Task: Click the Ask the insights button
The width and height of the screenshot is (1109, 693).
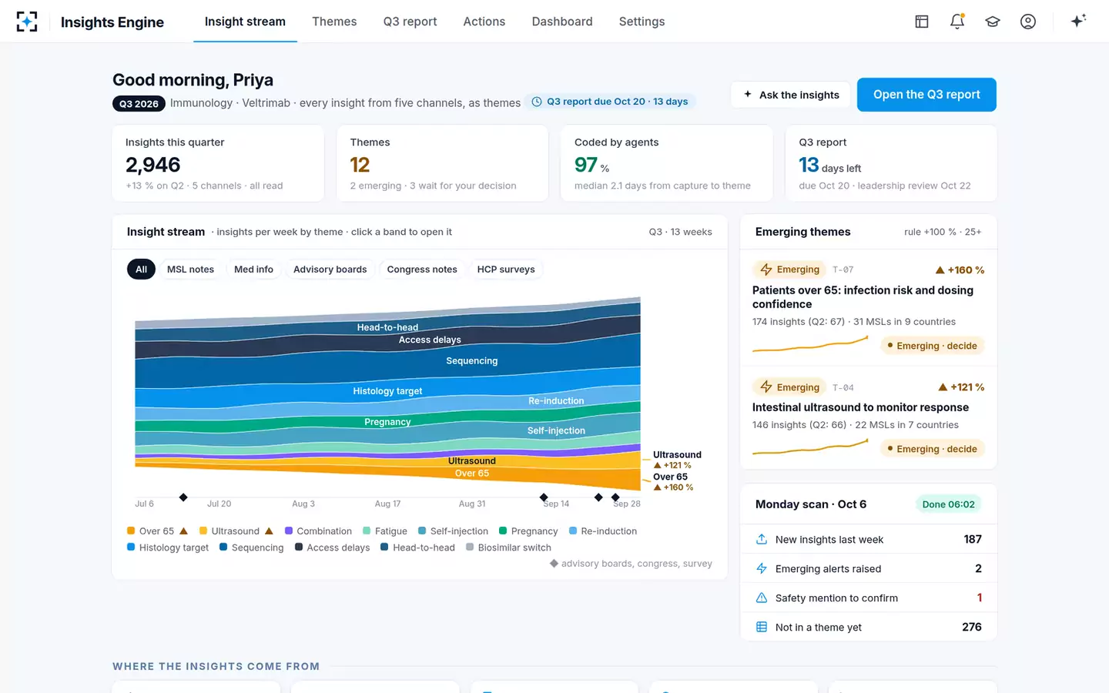Action: tap(790, 95)
